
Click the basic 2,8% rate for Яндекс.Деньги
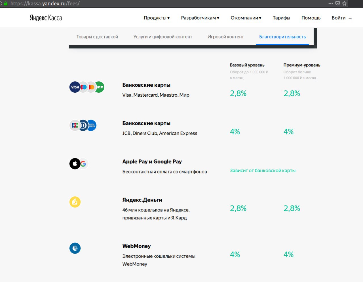click(238, 208)
